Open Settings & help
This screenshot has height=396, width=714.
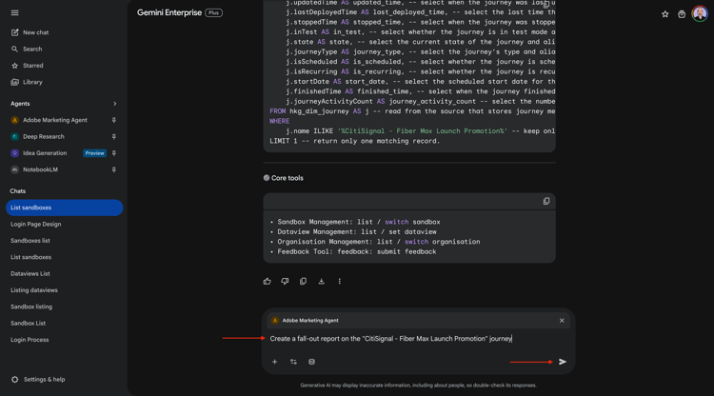click(38, 380)
